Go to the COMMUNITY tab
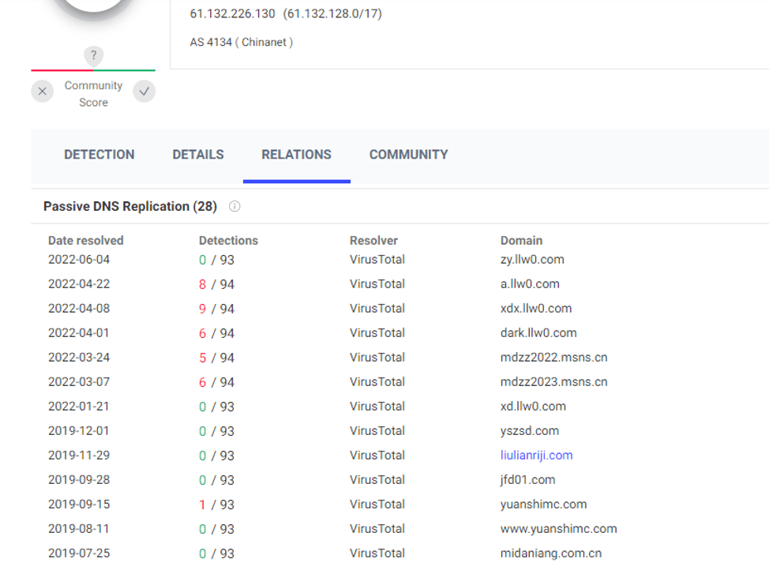 click(408, 155)
